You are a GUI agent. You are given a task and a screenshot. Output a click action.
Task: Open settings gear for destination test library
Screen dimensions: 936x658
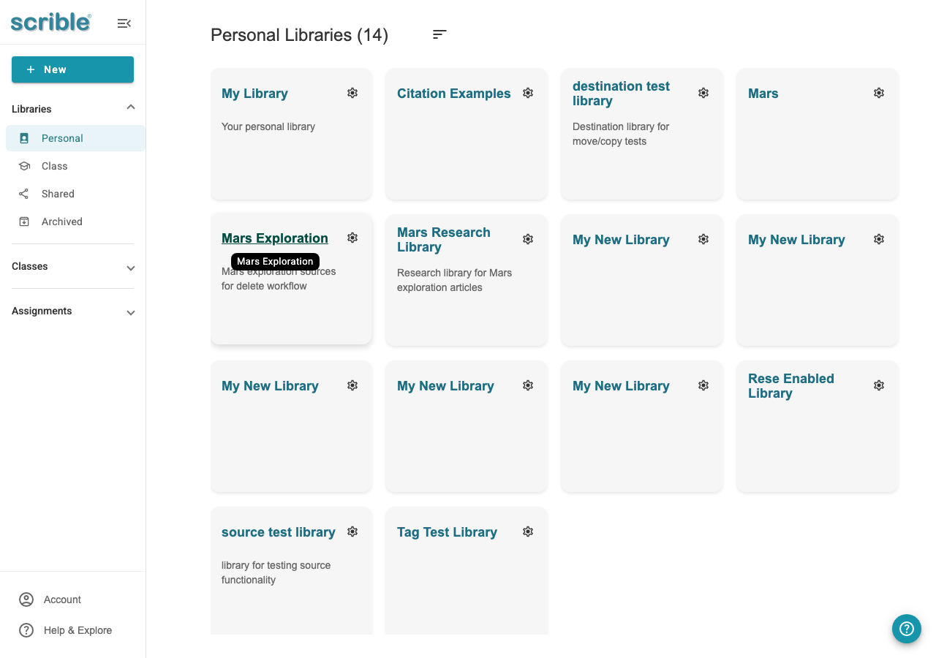click(703, 93)
